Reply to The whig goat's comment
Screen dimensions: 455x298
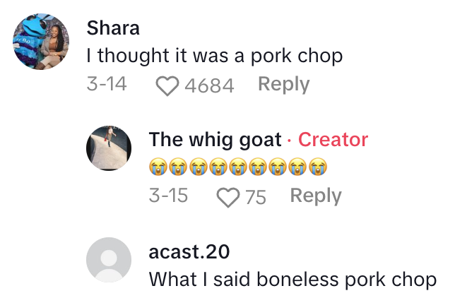point(316,196)
